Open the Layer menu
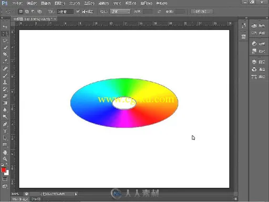The width and height of the screenshot is (269, 202). (60, 3)
